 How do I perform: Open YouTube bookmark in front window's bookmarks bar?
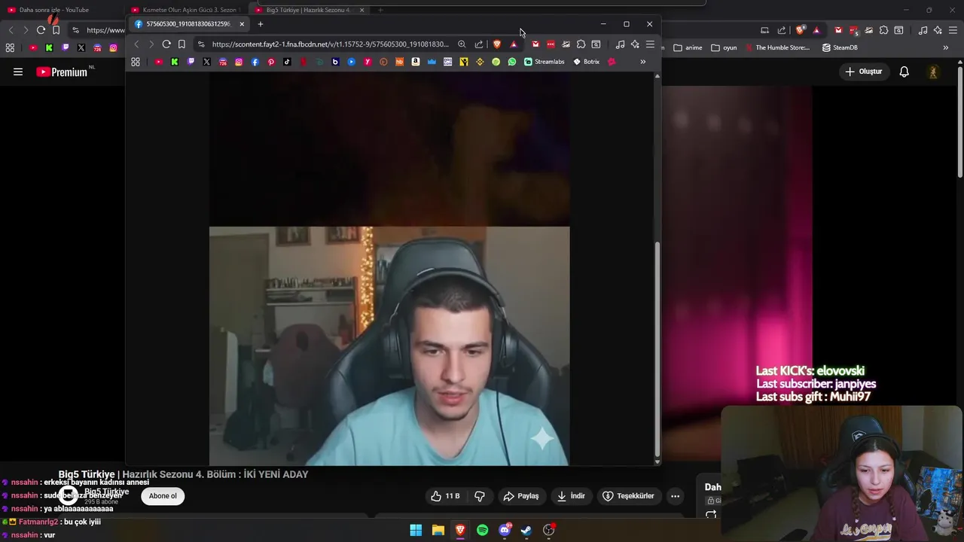click(x=159, y=62)
